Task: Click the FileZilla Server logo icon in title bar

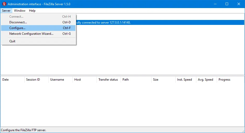Action: [4, 4]
